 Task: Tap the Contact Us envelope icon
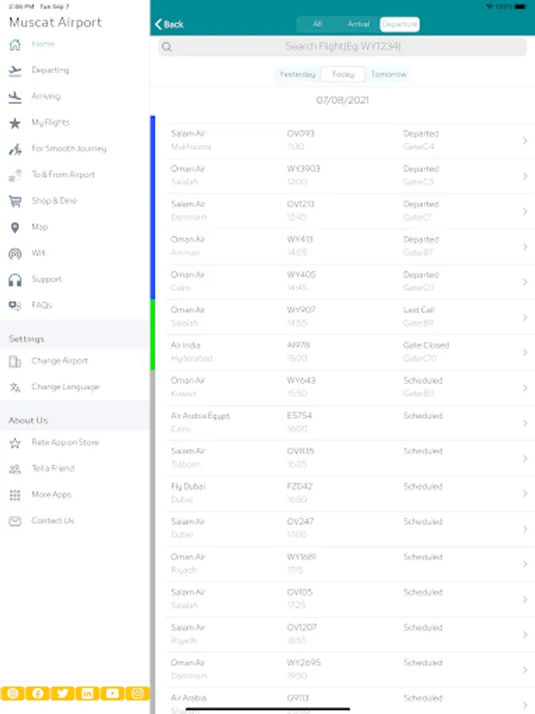click(x=15, y=521)
